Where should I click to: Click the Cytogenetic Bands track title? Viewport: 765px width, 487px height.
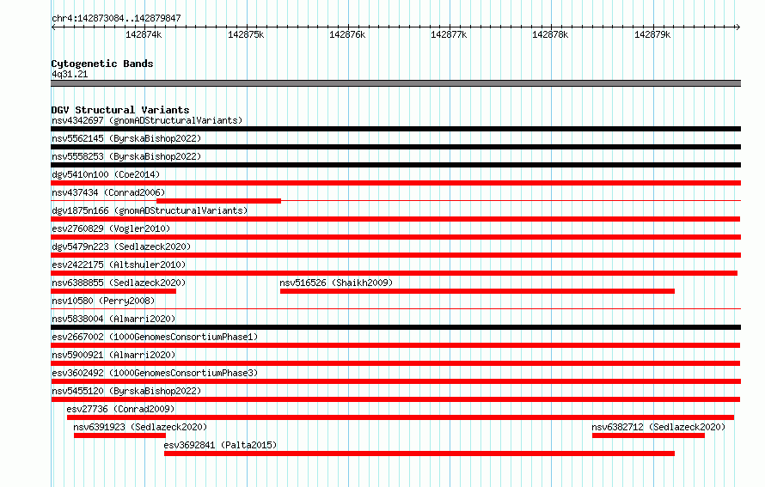coord(102,64)
